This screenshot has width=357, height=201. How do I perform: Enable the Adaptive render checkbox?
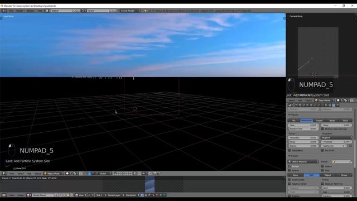290,184
